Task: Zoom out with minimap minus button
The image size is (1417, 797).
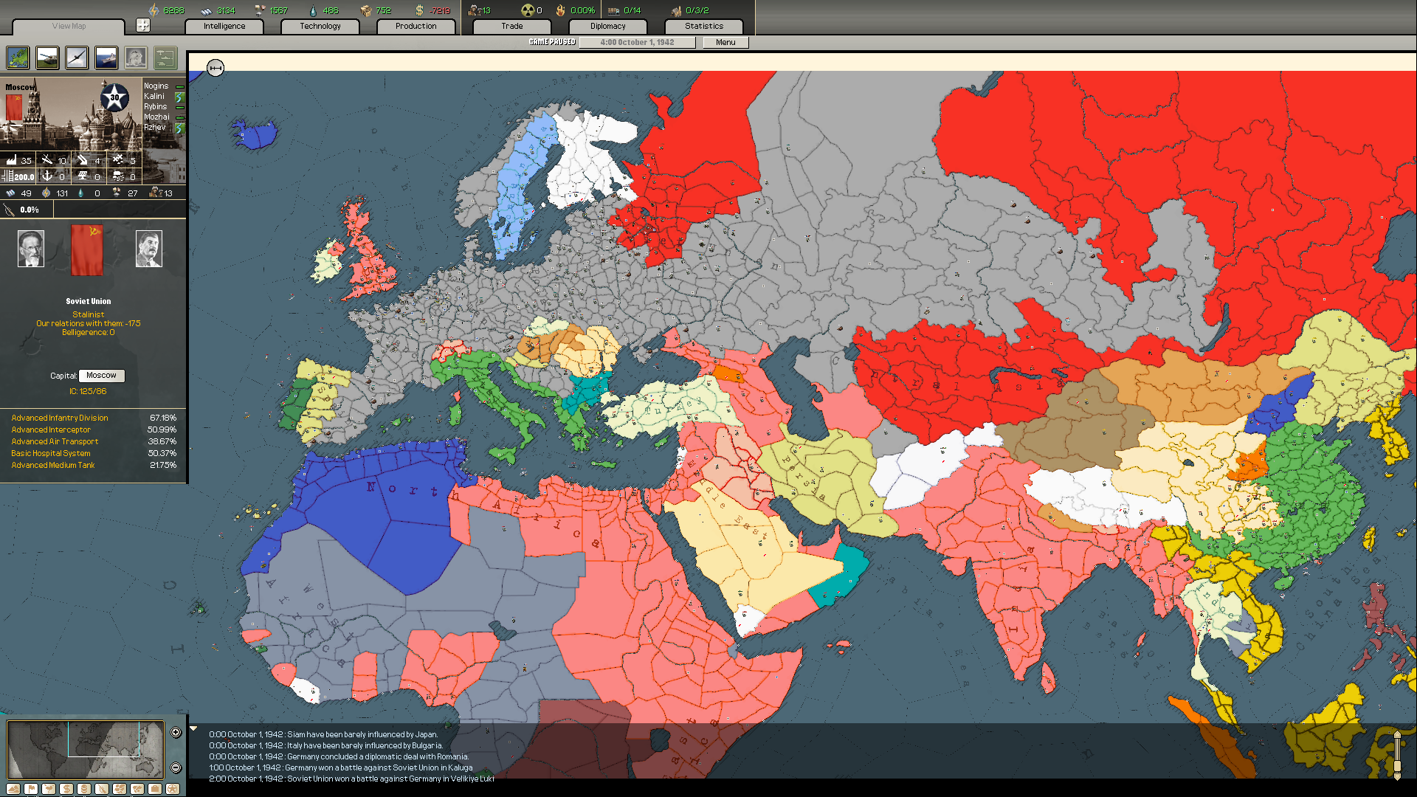Action: [176, 767]
